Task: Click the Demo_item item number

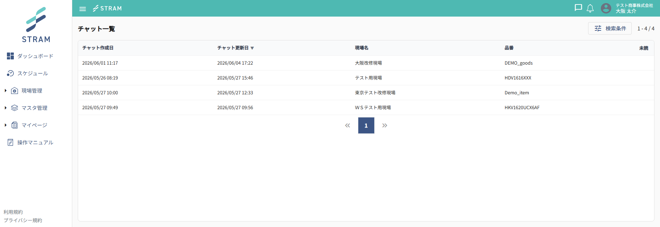Action: point(517,93)
